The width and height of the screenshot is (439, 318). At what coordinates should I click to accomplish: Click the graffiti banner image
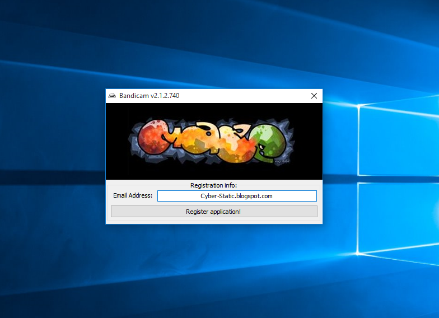click(x=214, y=141)
